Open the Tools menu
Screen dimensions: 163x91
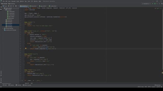[29, 1]
